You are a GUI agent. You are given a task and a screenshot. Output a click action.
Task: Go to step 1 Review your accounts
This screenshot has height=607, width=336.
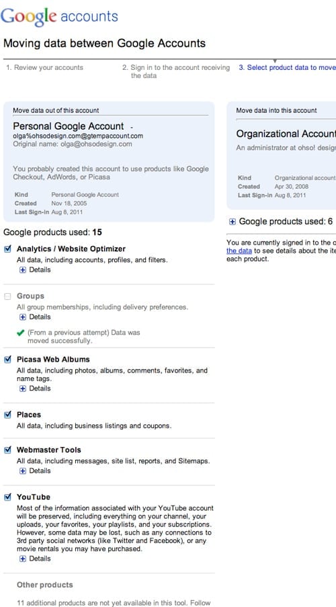(x=44, y=67)
